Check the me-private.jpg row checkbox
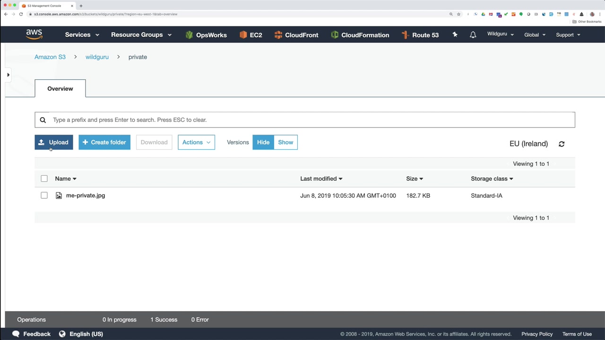This screenshot has height=340, width=605. pyautogui.click(x=44, y=195)
